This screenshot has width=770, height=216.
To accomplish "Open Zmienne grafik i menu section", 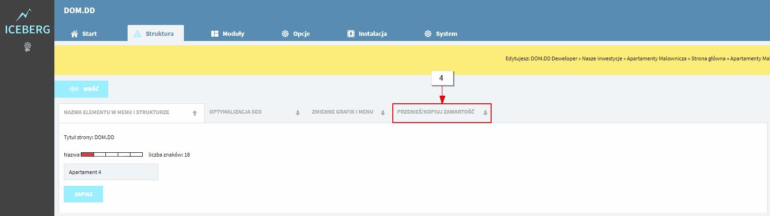I will [348, 112].
